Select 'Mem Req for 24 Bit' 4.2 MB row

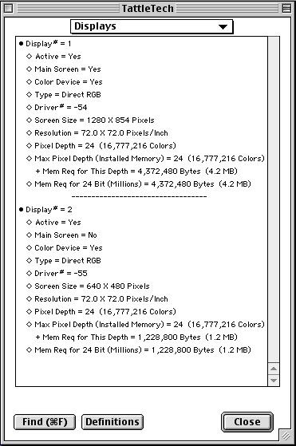(x=139, y=184)
